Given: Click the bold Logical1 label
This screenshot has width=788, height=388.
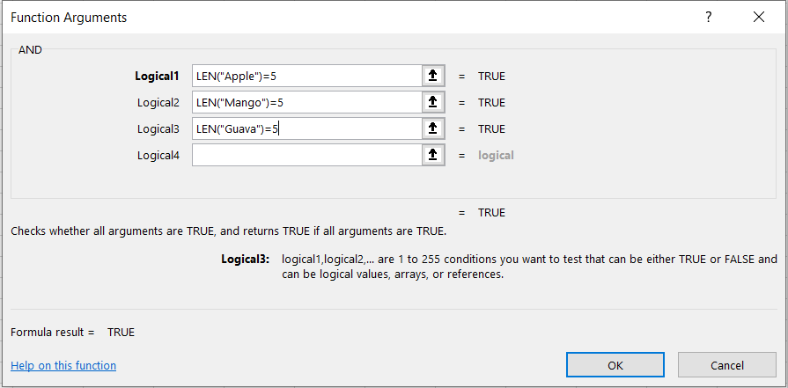Looking at the screenshot, I should click(157, 77).
